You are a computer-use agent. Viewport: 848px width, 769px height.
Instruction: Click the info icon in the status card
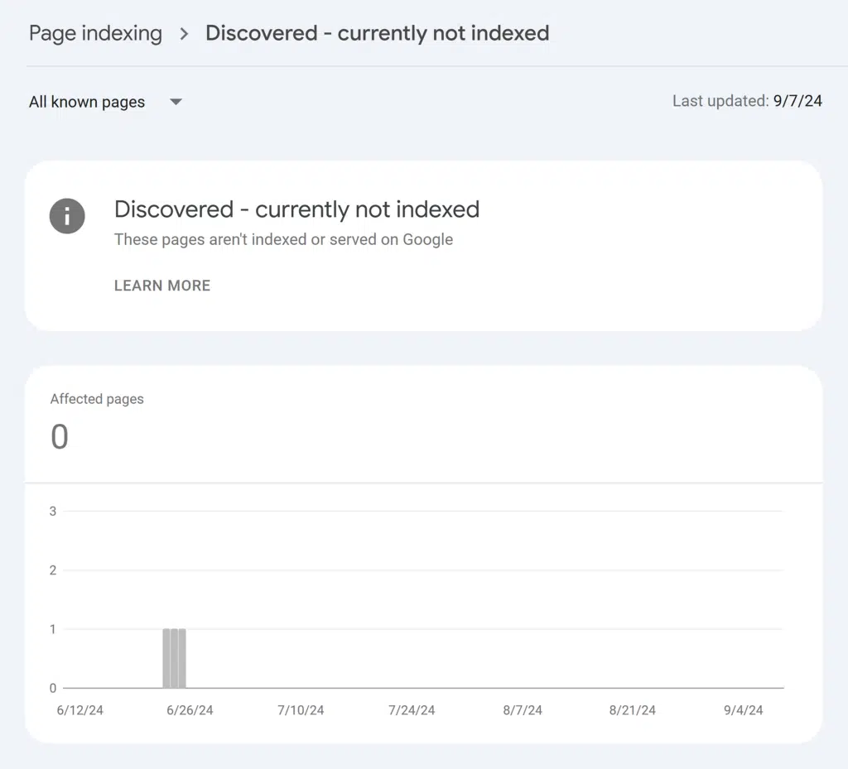pos(67,217)
